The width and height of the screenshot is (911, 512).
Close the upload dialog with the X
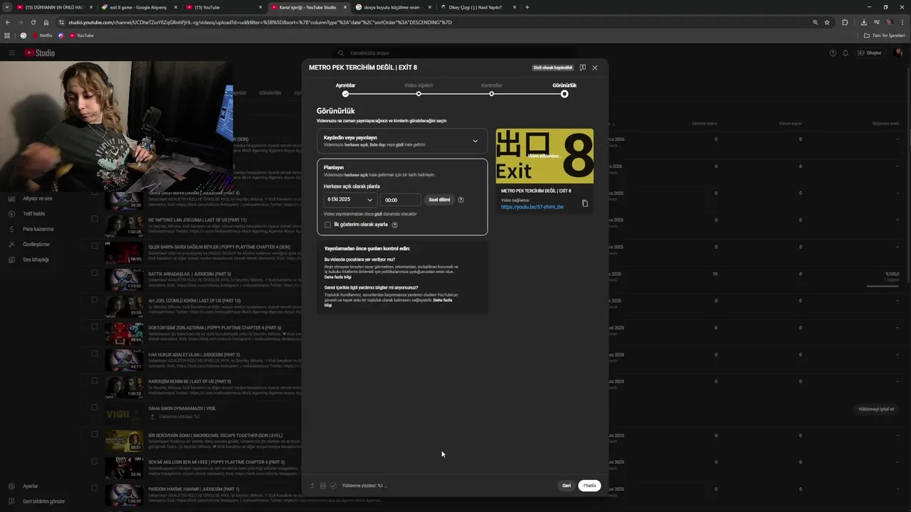594,68
